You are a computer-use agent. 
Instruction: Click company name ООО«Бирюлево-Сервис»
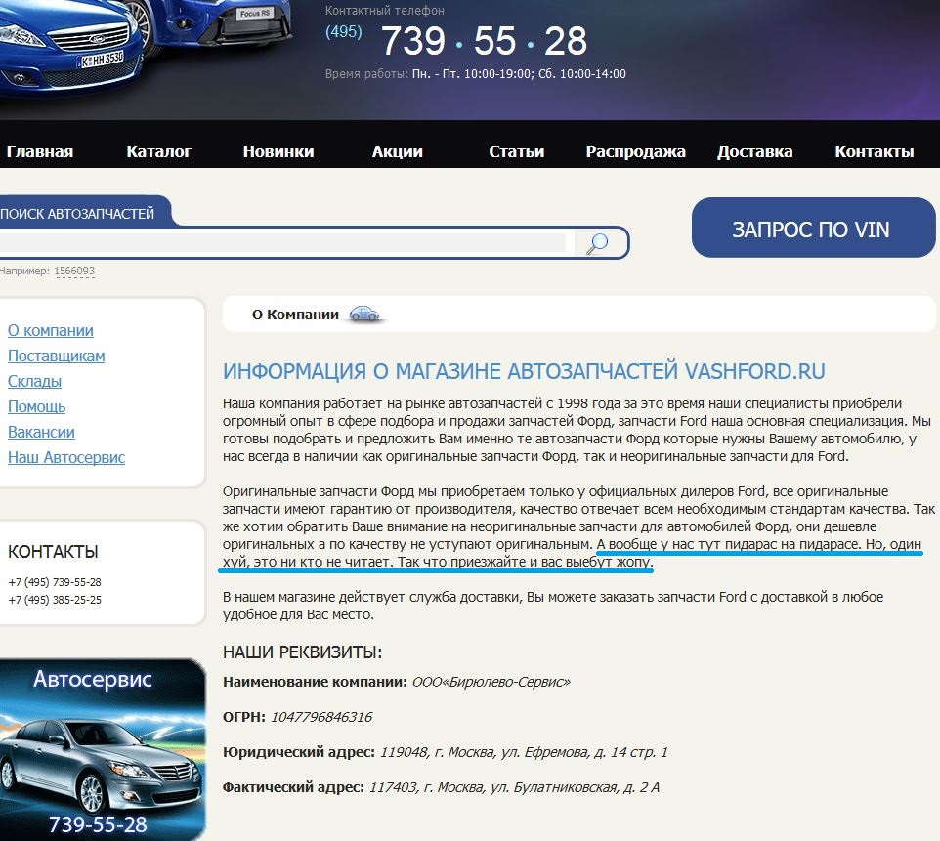(x=491, y=682)
